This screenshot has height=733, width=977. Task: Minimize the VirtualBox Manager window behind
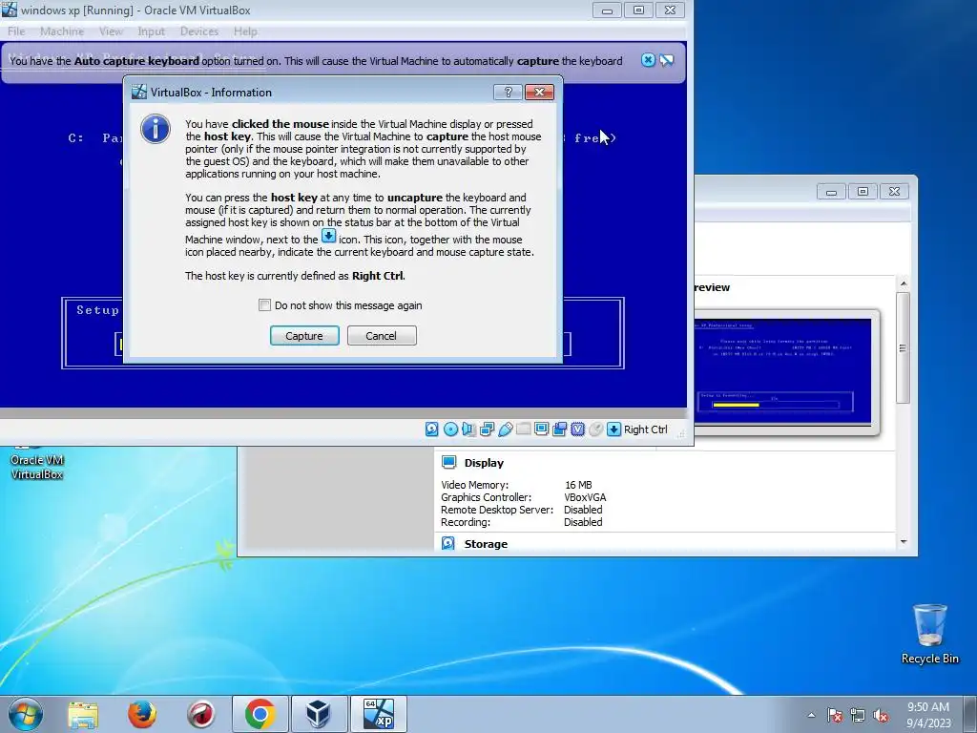[x=831, y=191]
